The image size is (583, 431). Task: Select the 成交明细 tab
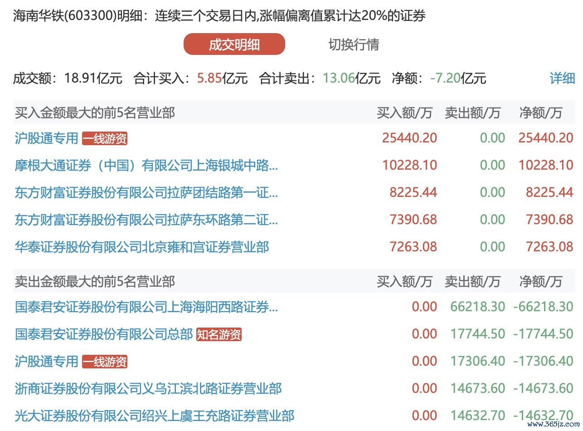pos(234,44)
